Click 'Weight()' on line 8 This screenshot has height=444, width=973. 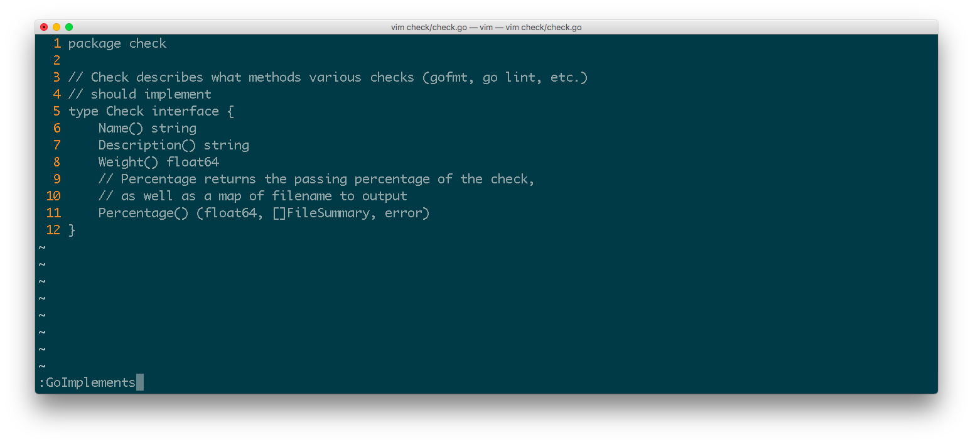(x=129, y=162)
